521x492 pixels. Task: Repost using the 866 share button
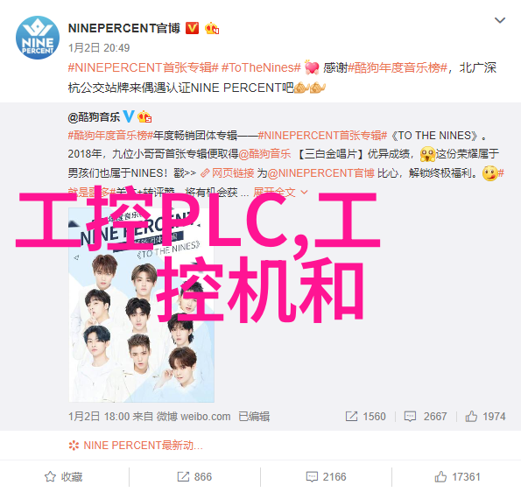[x=194, y=477]
